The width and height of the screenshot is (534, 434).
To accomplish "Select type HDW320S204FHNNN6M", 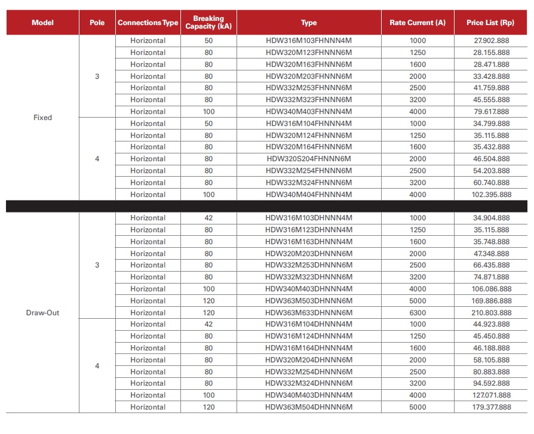I will 309,159.
